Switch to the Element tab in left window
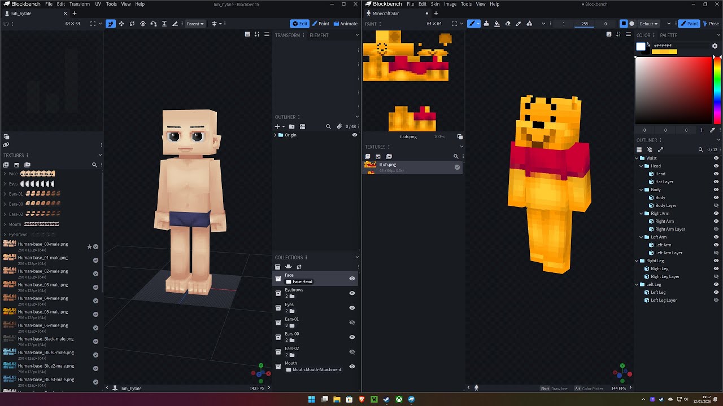This screenshot has width=723, height=406. tap(319, 35)
